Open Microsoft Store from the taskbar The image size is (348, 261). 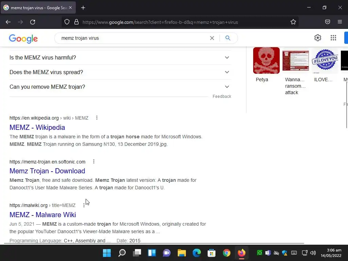pyautogui.click(x=211, y=253)
